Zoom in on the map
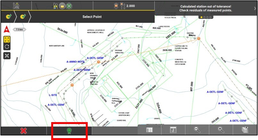The height and width of the screenshot is (140, 258). click(221, 130)
